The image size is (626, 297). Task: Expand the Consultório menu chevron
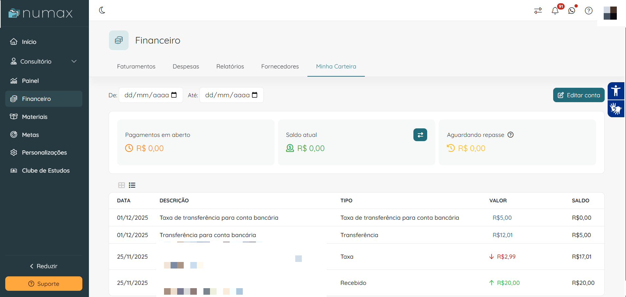(74, 61)
